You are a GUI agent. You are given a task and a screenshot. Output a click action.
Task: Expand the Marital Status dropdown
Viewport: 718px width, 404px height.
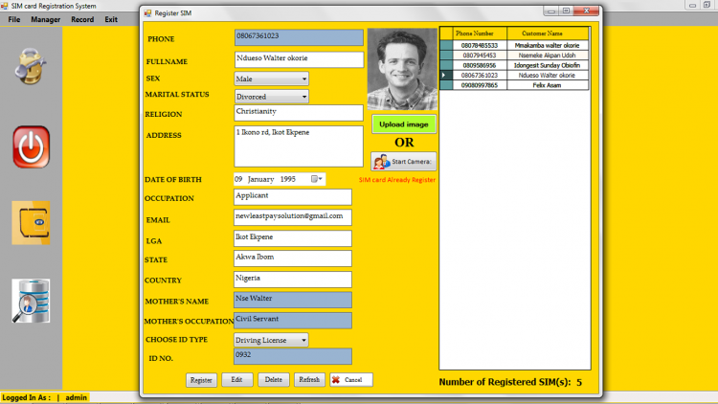click(x=303, y=97)
